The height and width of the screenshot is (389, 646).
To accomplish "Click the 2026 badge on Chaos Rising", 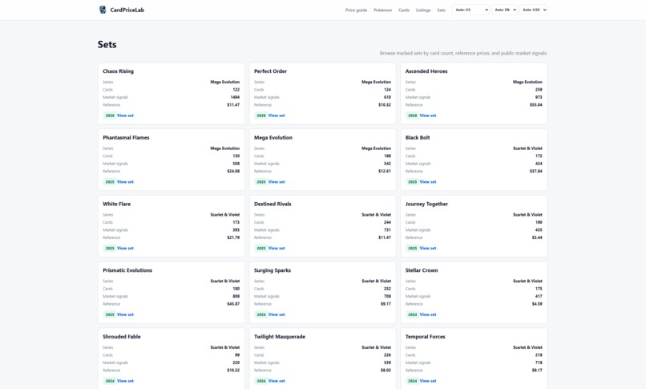I will 110,115.
